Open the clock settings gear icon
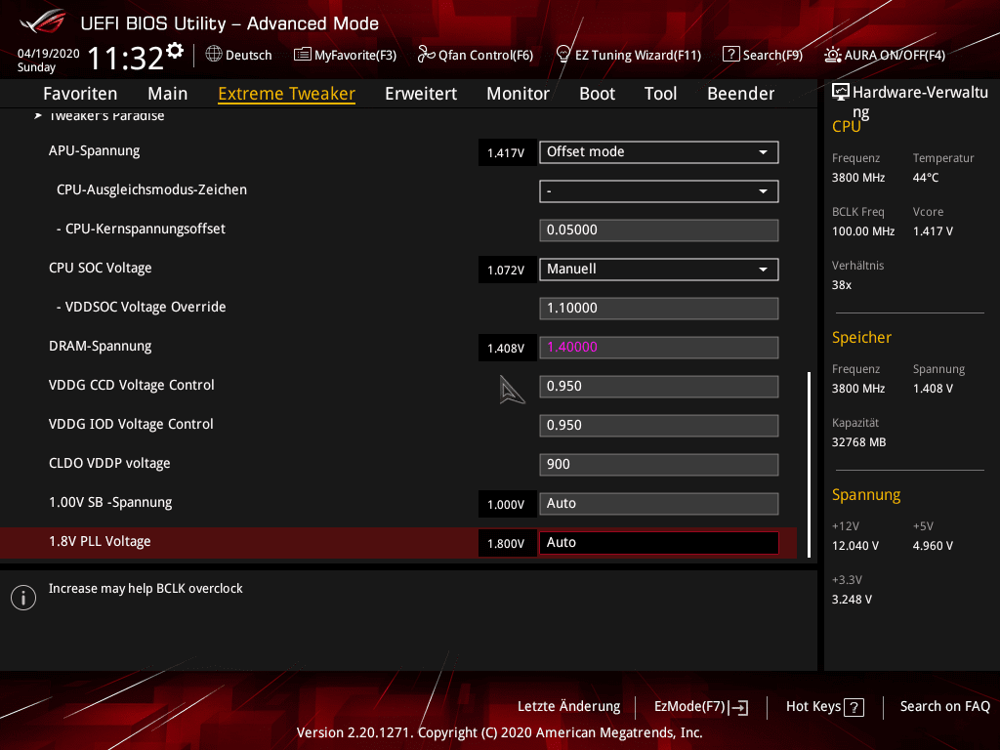This screenshot has height=750, width=1000. (x=175, y=51)
